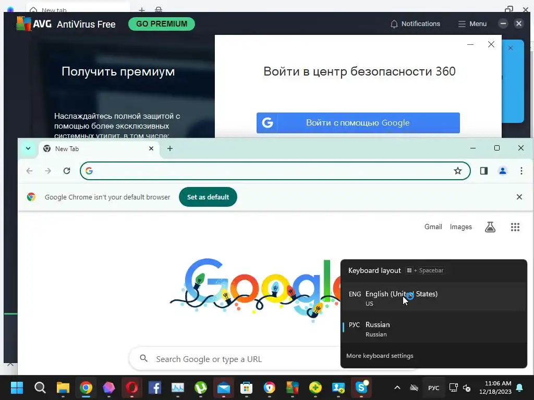Open Facebook app from the taskbar

(x=154, y=387)
